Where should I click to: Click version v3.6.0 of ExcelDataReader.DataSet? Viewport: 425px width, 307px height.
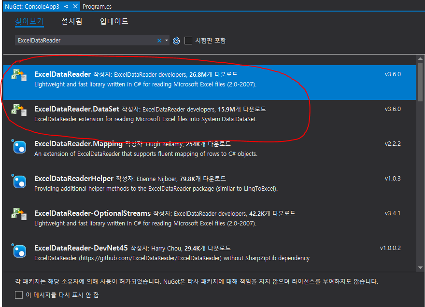pyautogui.click(x=393, y=109)
